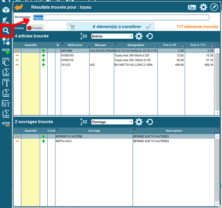Click the ST subtotal icon in sidebar

[6, 104]
